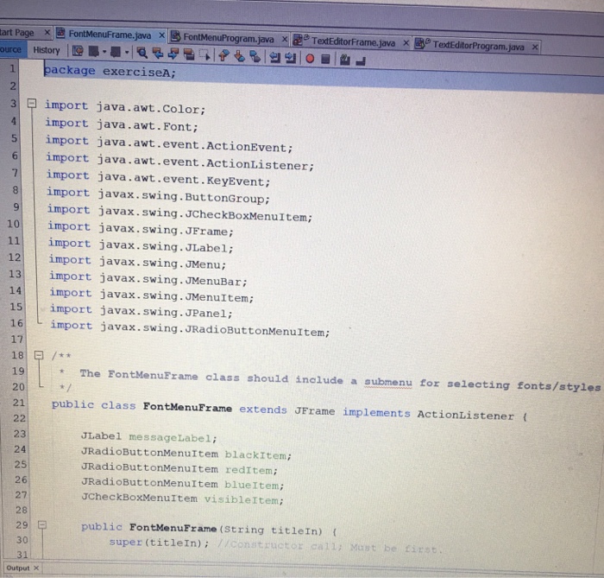Click on 'import java.awt.Color;' line
Image resolution: width=604 pixels, height=578 pixels.
click(x=125, y=107)
